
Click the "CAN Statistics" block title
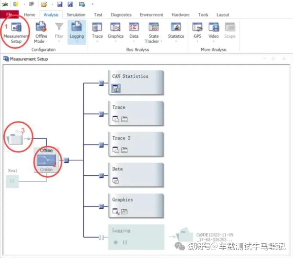click(x=130, y=76)
